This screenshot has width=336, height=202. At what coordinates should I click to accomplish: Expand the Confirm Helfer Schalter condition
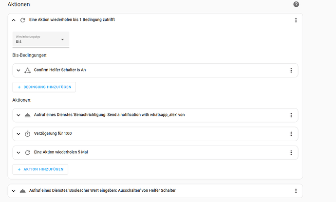coord(19,70)
